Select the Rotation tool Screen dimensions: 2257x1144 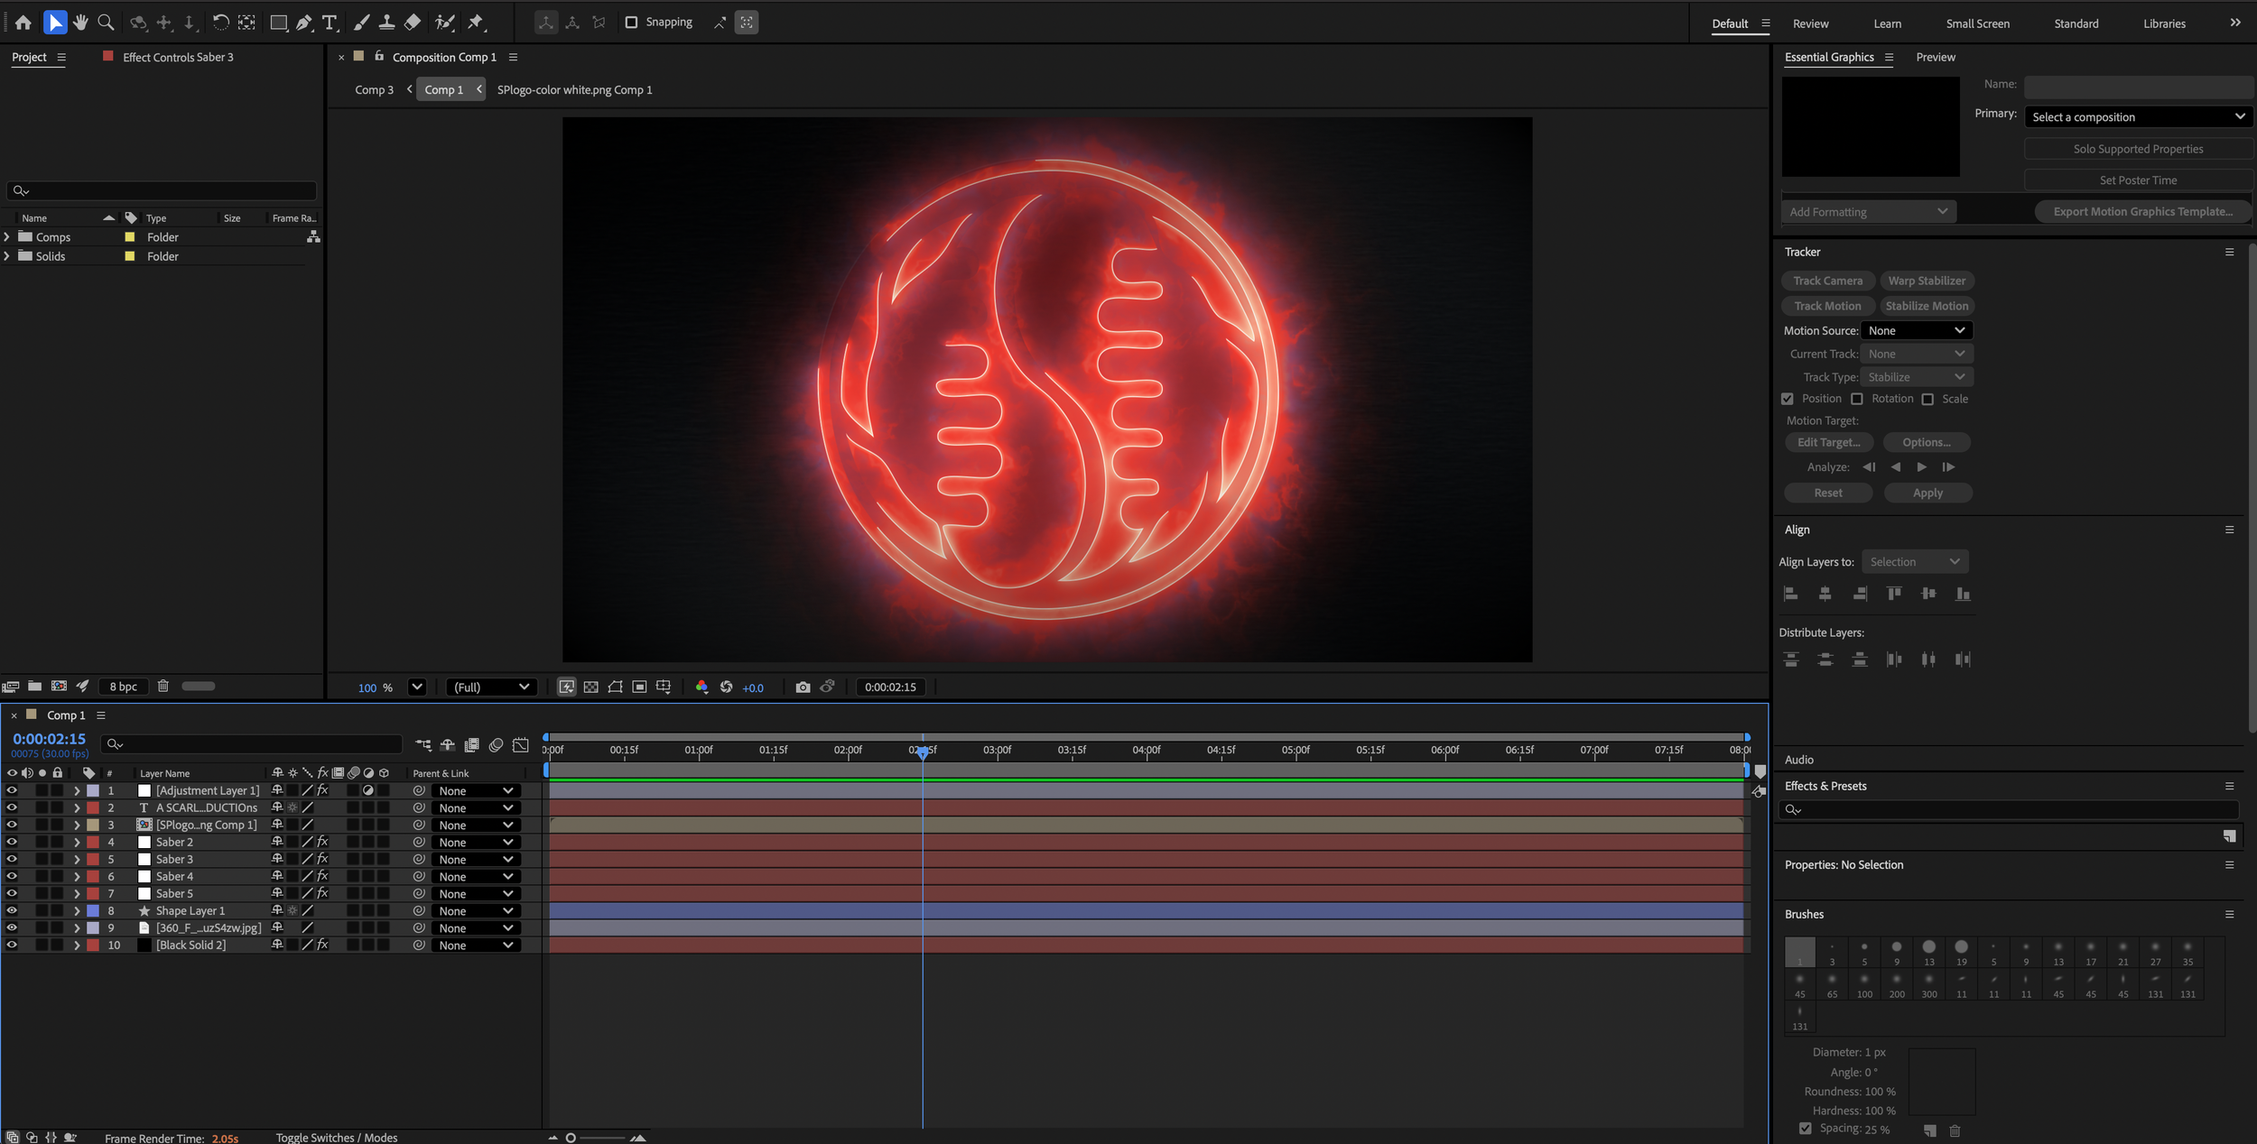[x=220, y=23]
